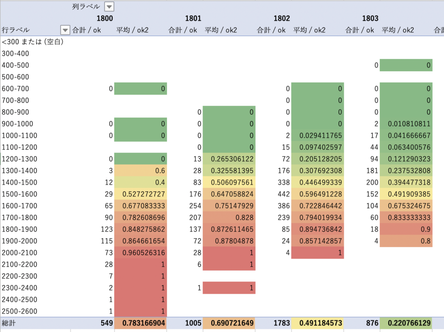
Task: Select the cell showing 0.097402597
Action: point(318,147)
